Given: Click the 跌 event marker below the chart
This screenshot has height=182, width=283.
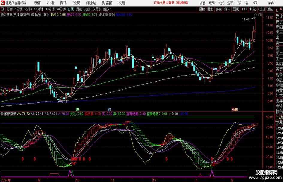Looking at the screenshot, I should (78, 109).
